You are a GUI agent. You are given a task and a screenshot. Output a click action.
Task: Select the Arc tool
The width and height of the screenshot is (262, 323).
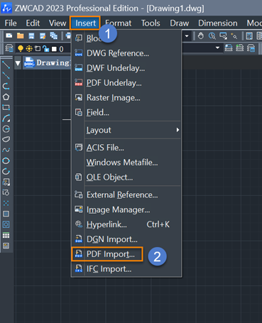[6, 119]
